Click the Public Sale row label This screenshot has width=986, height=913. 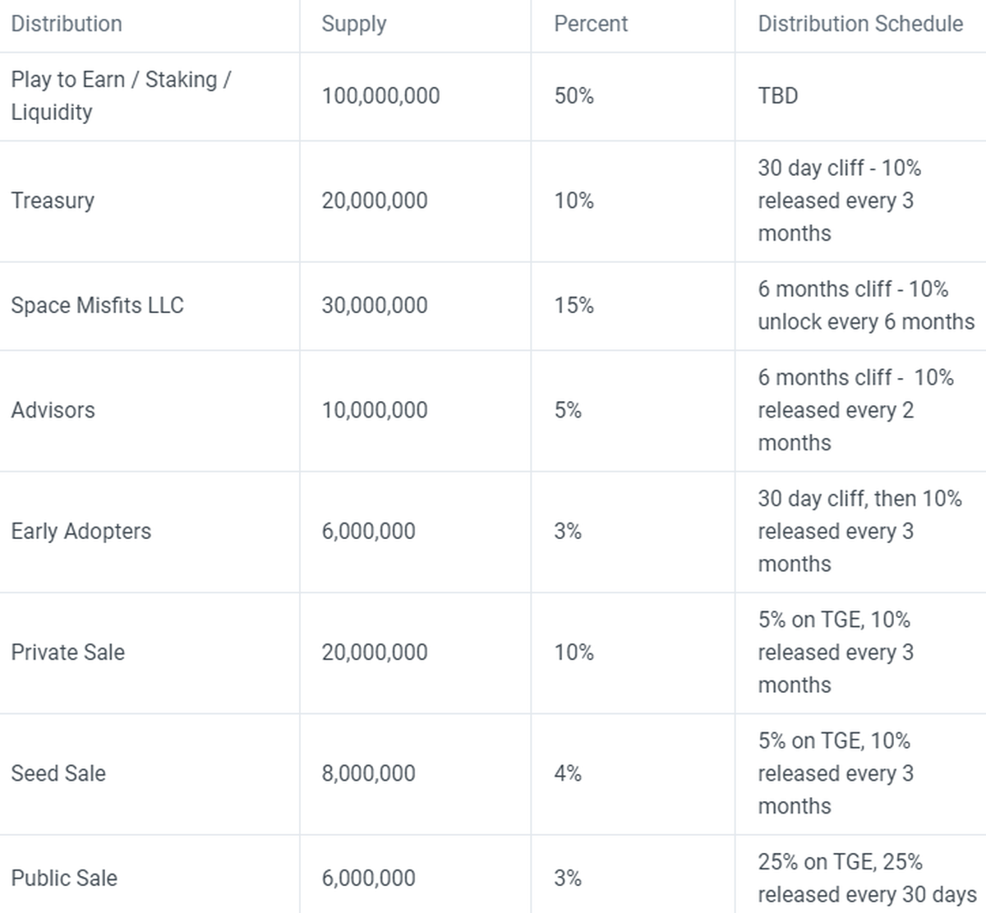click(x=63, y=878)
